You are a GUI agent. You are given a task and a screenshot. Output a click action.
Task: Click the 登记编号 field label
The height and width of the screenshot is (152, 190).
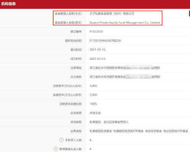76,32
